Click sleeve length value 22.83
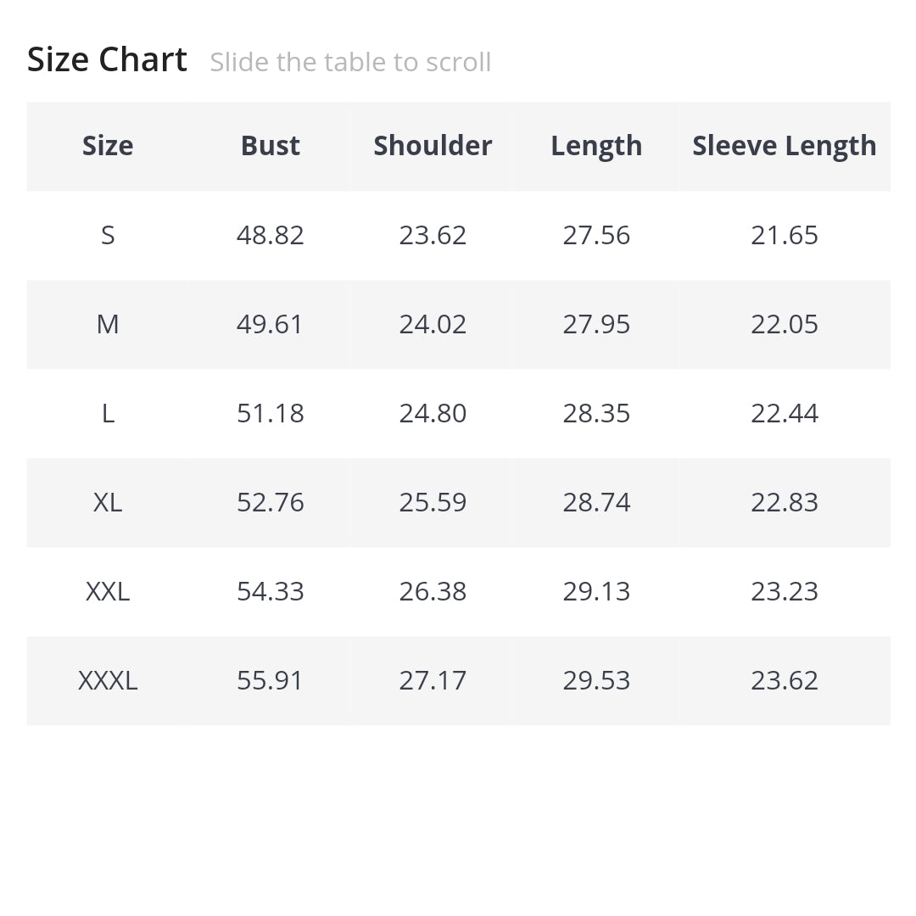This screenshot has width=916, height=916. (x=784, y=502)
